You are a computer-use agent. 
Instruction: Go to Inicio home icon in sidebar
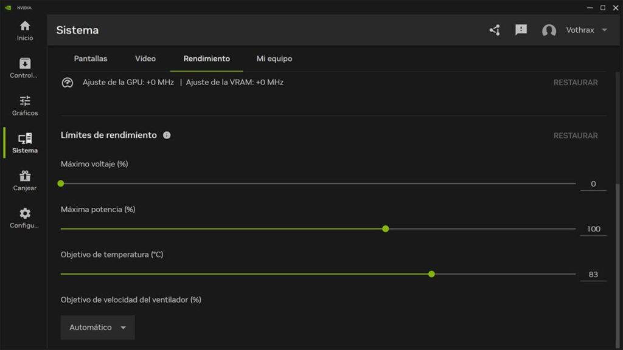(25, 26)
